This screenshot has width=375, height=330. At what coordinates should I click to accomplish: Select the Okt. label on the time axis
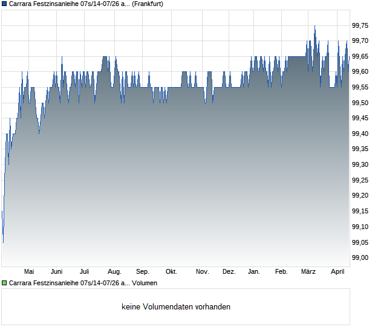[x=171, y=272]
